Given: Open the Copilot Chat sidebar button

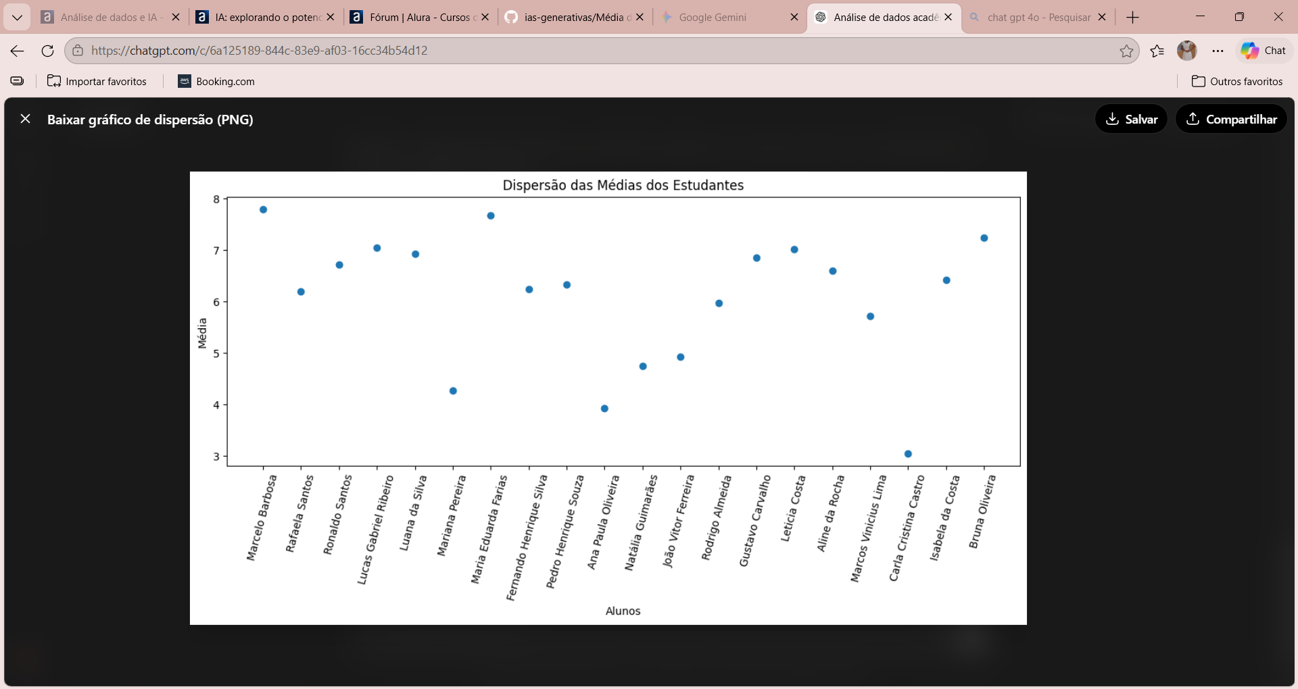Looking at the screenshot, I should (x=1264, y=51).
